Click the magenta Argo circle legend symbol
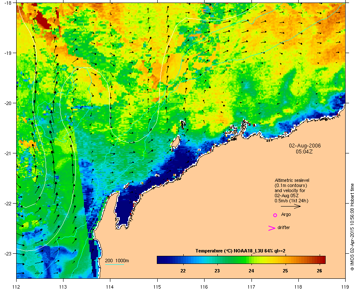Viewport: 358px width, 289px height. tap(275, 215)
